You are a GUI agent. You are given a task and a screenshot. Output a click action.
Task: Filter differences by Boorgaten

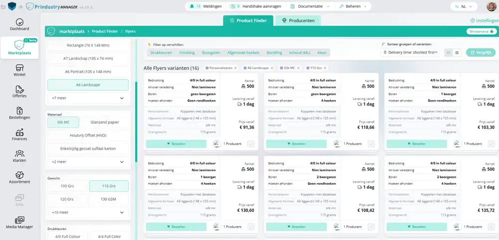click(211, 53)
